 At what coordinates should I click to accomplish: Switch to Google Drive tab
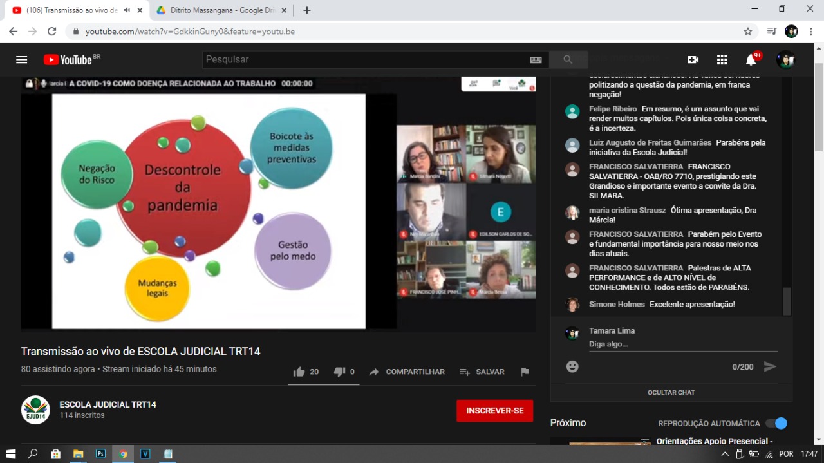pyautogui.click(x=216, y=10)
